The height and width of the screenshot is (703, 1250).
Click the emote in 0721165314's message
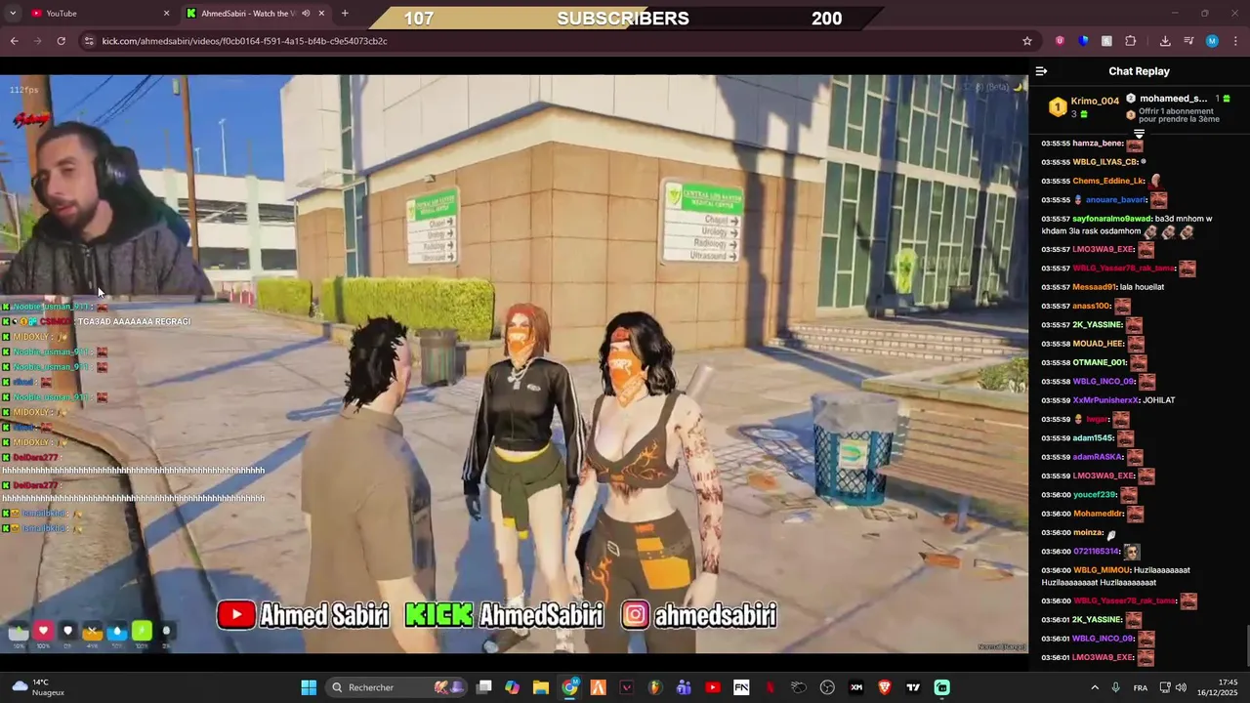pyautogui.click(x=1132, y=552)
